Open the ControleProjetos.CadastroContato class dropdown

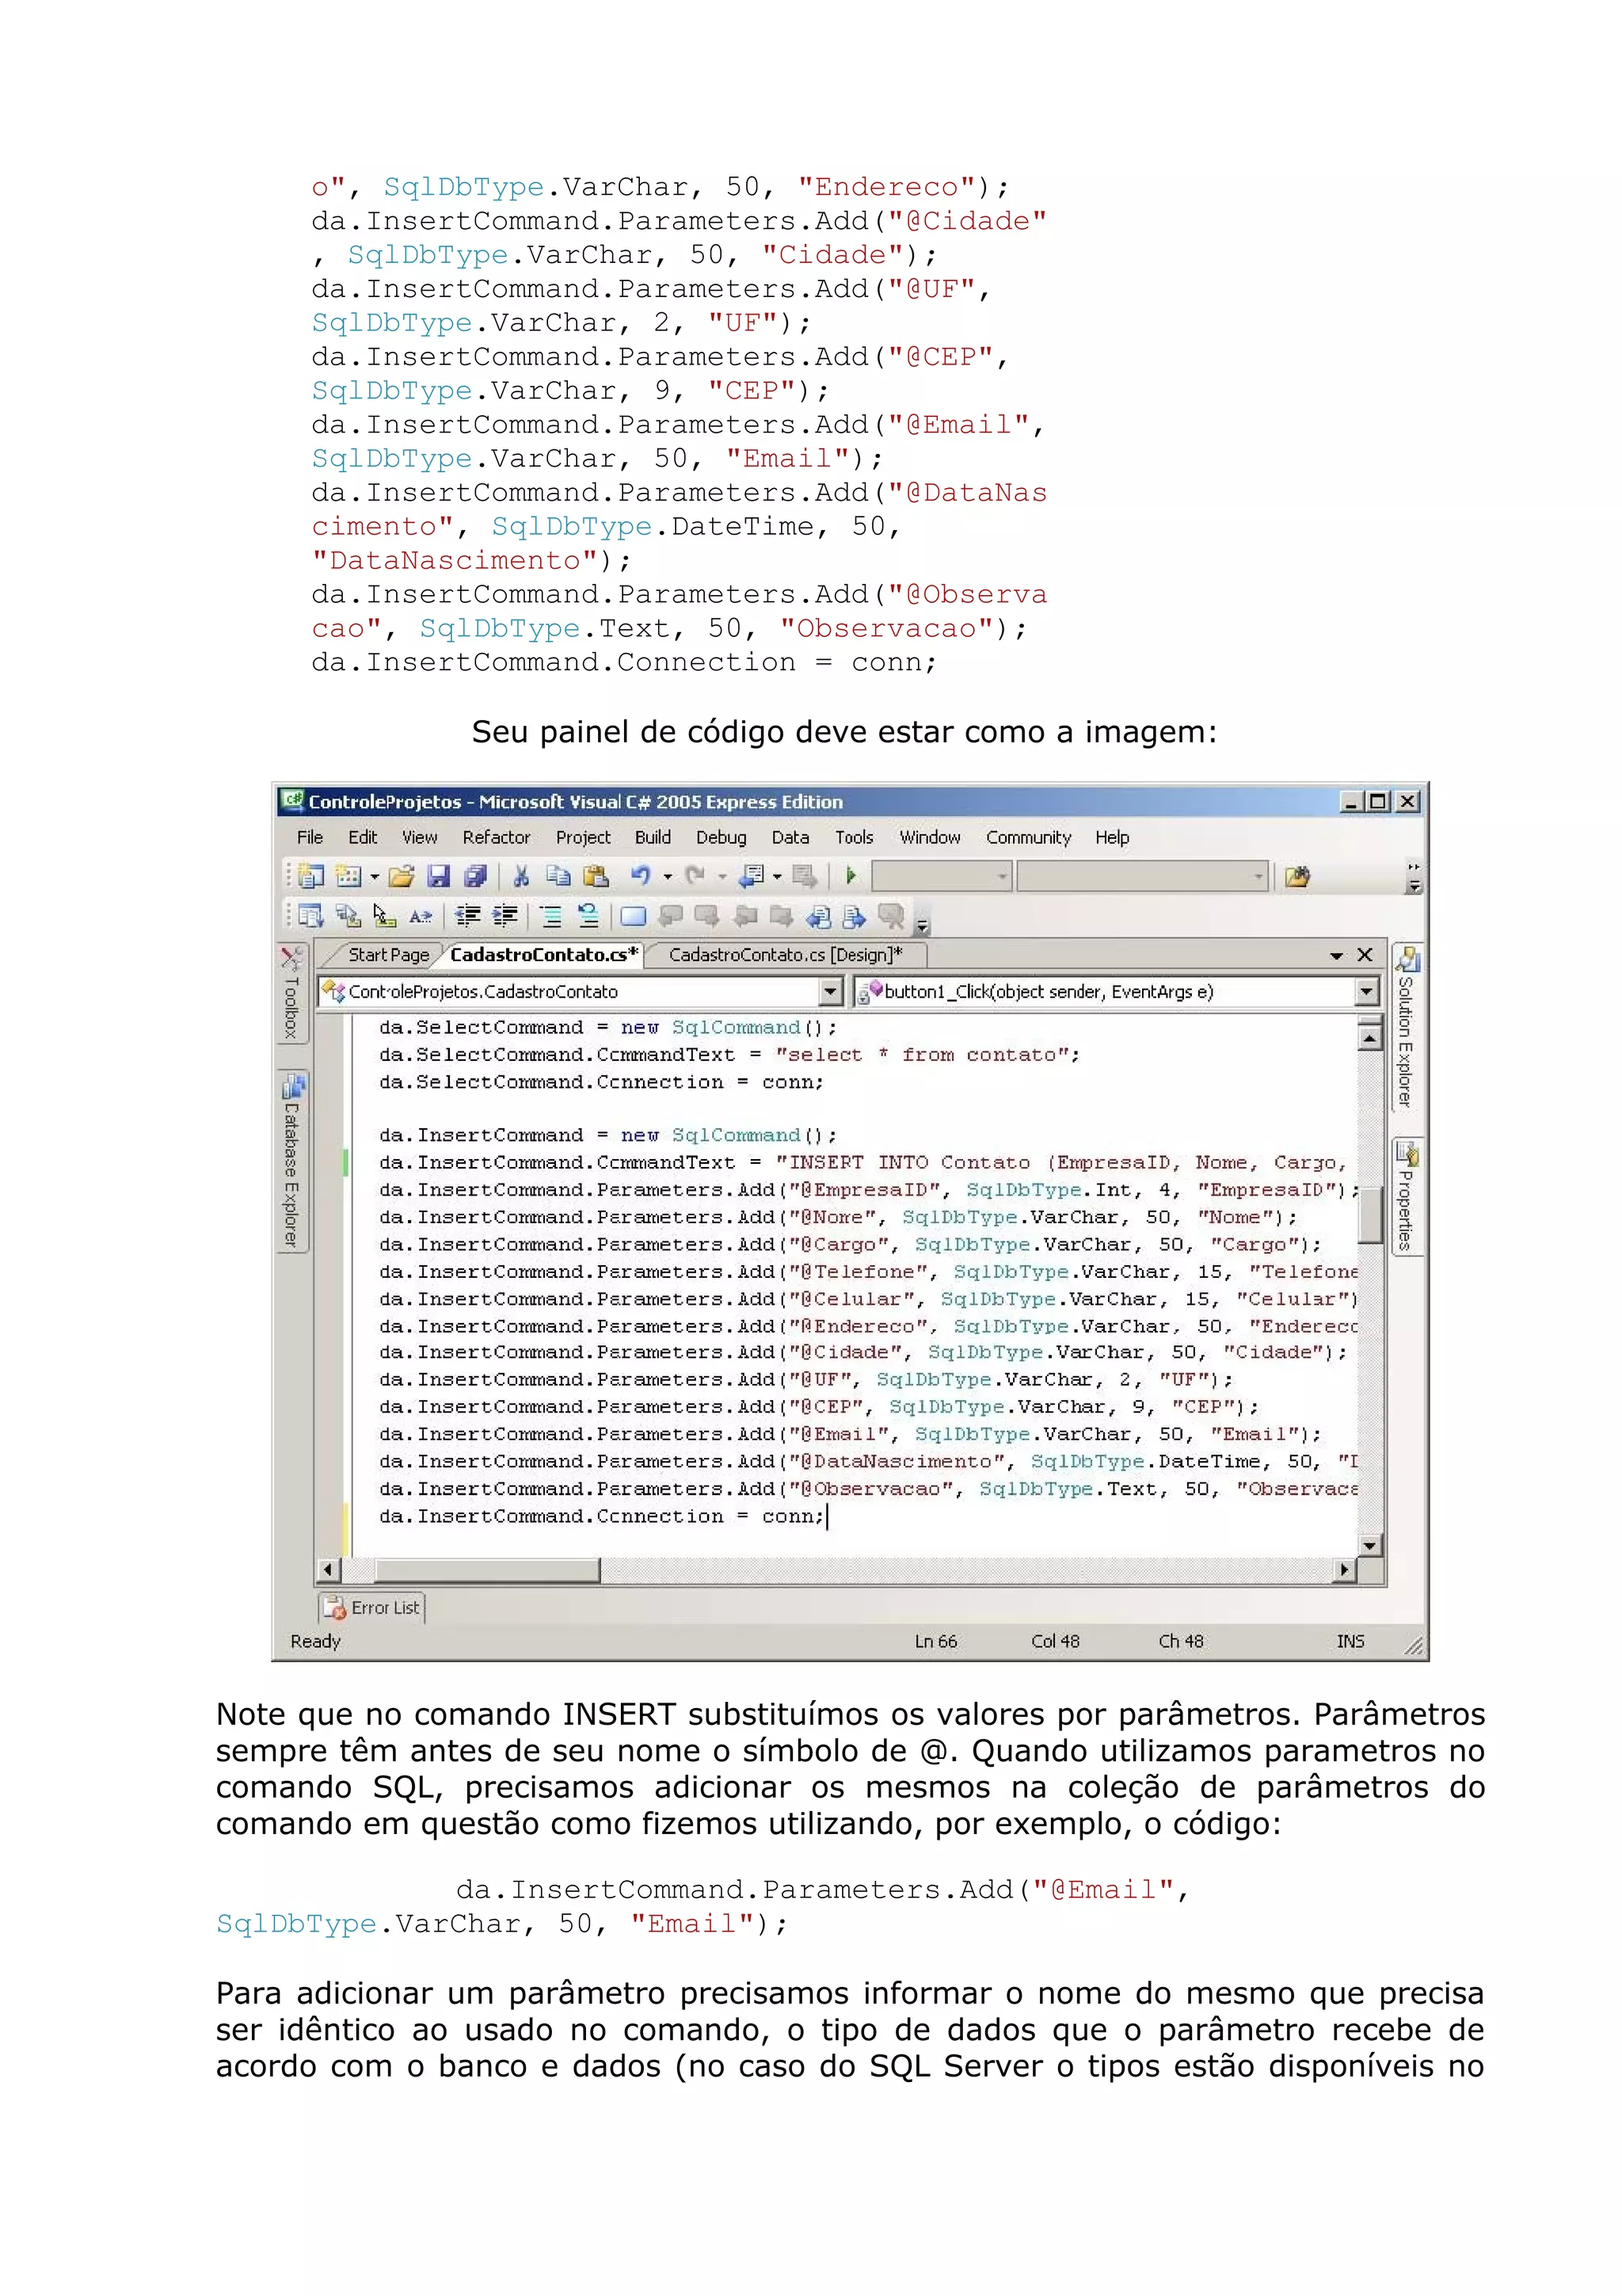[x=581, y=992]
